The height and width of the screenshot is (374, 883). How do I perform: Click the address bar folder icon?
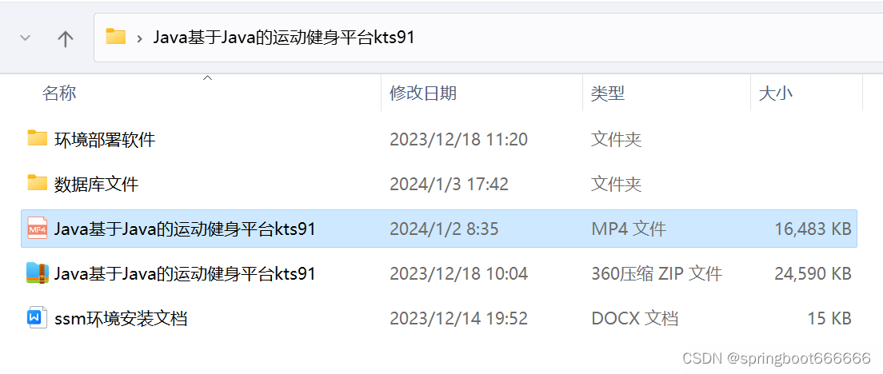pyautogui.click(x=116, y=37)
